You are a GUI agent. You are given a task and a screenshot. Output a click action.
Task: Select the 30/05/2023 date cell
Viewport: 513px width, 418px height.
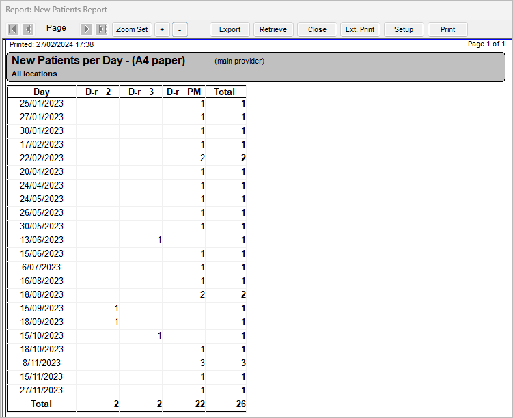point(42,226)
